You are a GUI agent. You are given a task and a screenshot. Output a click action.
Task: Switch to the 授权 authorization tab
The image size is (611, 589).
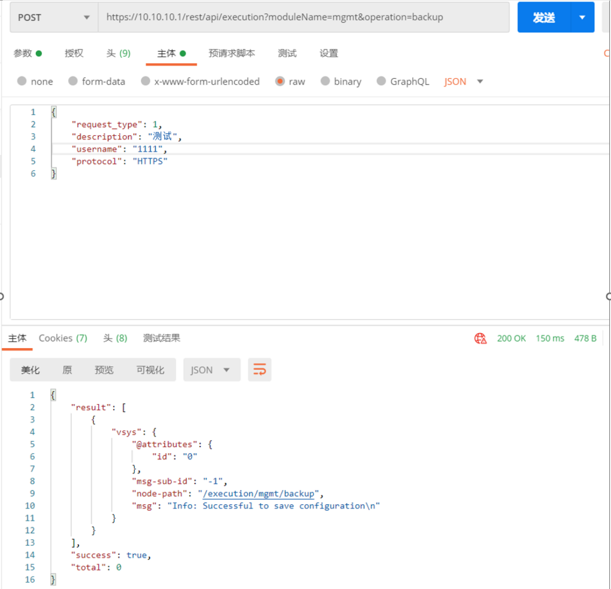point(74,53)
